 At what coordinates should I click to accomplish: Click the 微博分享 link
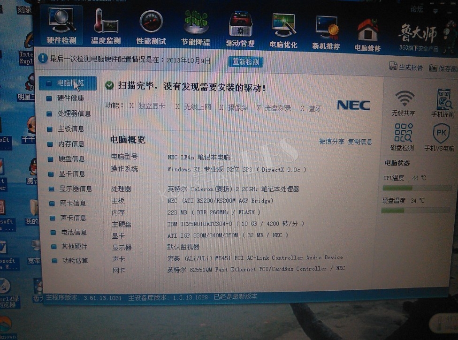[x=331, y=142]
